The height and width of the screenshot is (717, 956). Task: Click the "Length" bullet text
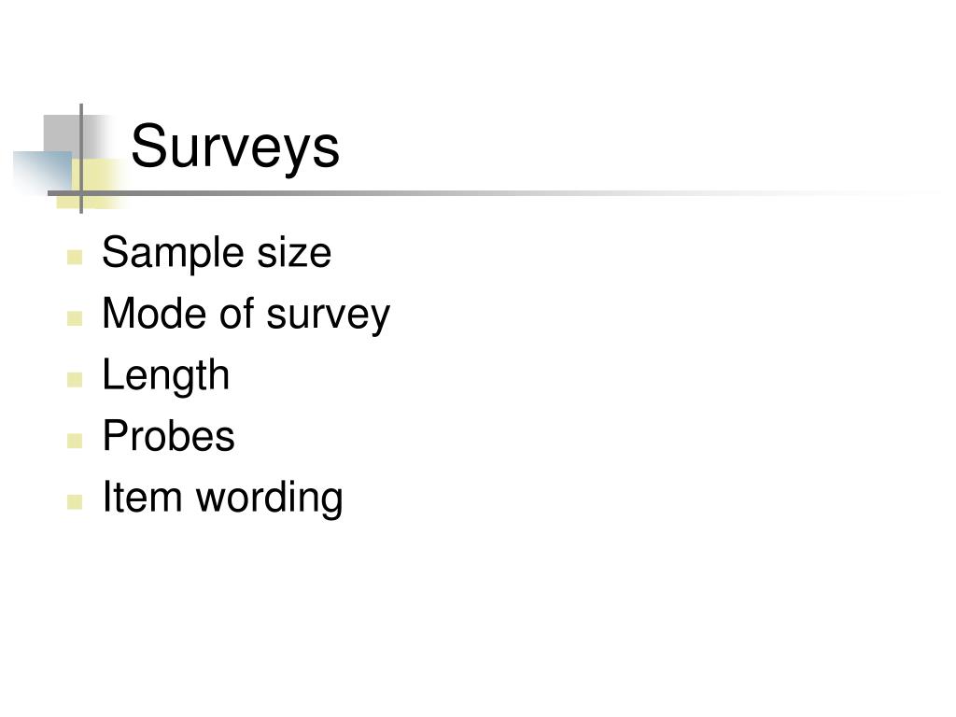(166, 375)
